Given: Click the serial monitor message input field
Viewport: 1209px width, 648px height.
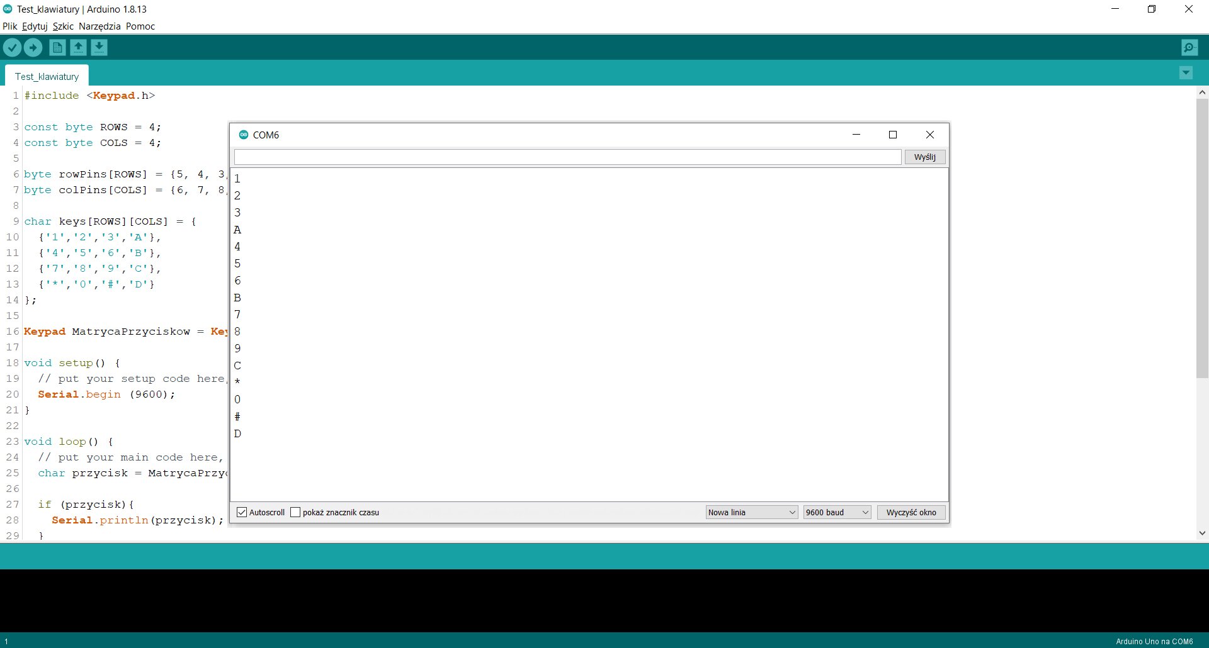Looking at the screenshot, I should [565, 157].
